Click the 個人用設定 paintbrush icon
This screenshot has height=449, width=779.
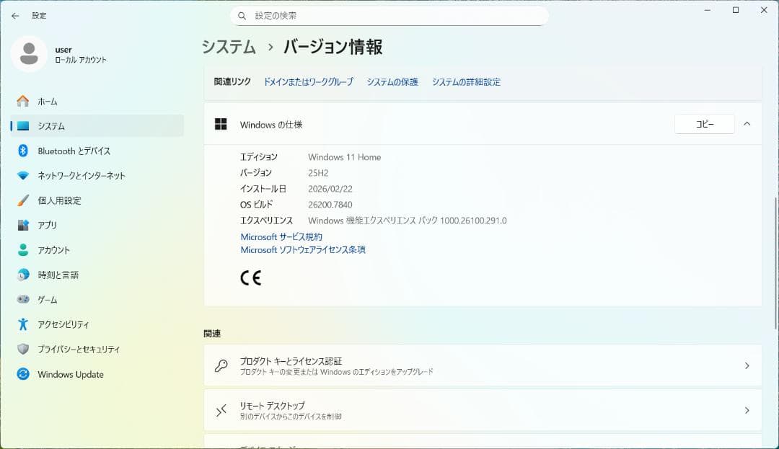coord(23,200)
